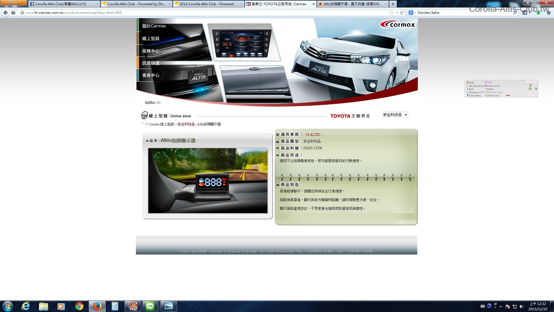Open the 線上型錄 menu item
The width and height of the screenshot is (554, 312).
point(151,38)
